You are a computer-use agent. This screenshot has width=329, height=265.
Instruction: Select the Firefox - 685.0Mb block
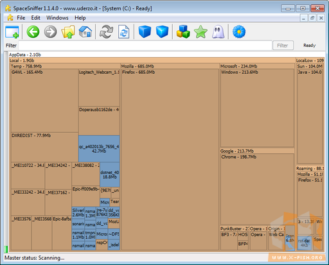click(x=170, y=160)
